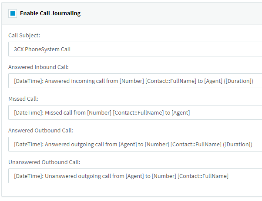Toggle the Enable Call Journaling checkbox
Image resolution: width=262 pixels, height=201 pixels.
point(13,13)
